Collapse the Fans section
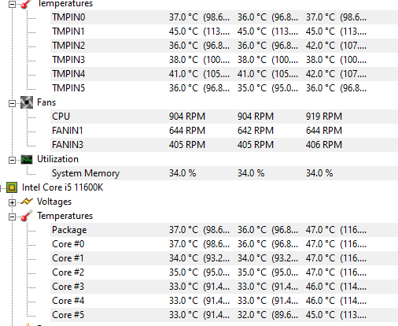Viewport: 398px width, 326px height. [12, 103]
